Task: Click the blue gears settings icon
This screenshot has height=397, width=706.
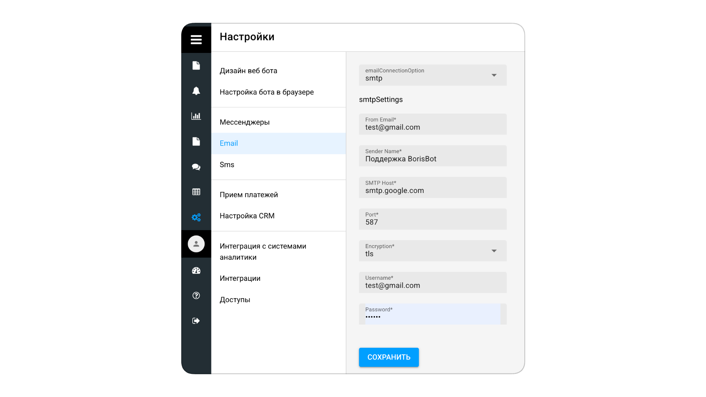Action: (x=196, y=217)
